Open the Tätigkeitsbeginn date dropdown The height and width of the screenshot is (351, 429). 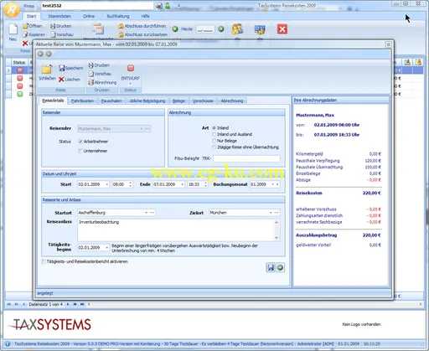tap(107, 248)
